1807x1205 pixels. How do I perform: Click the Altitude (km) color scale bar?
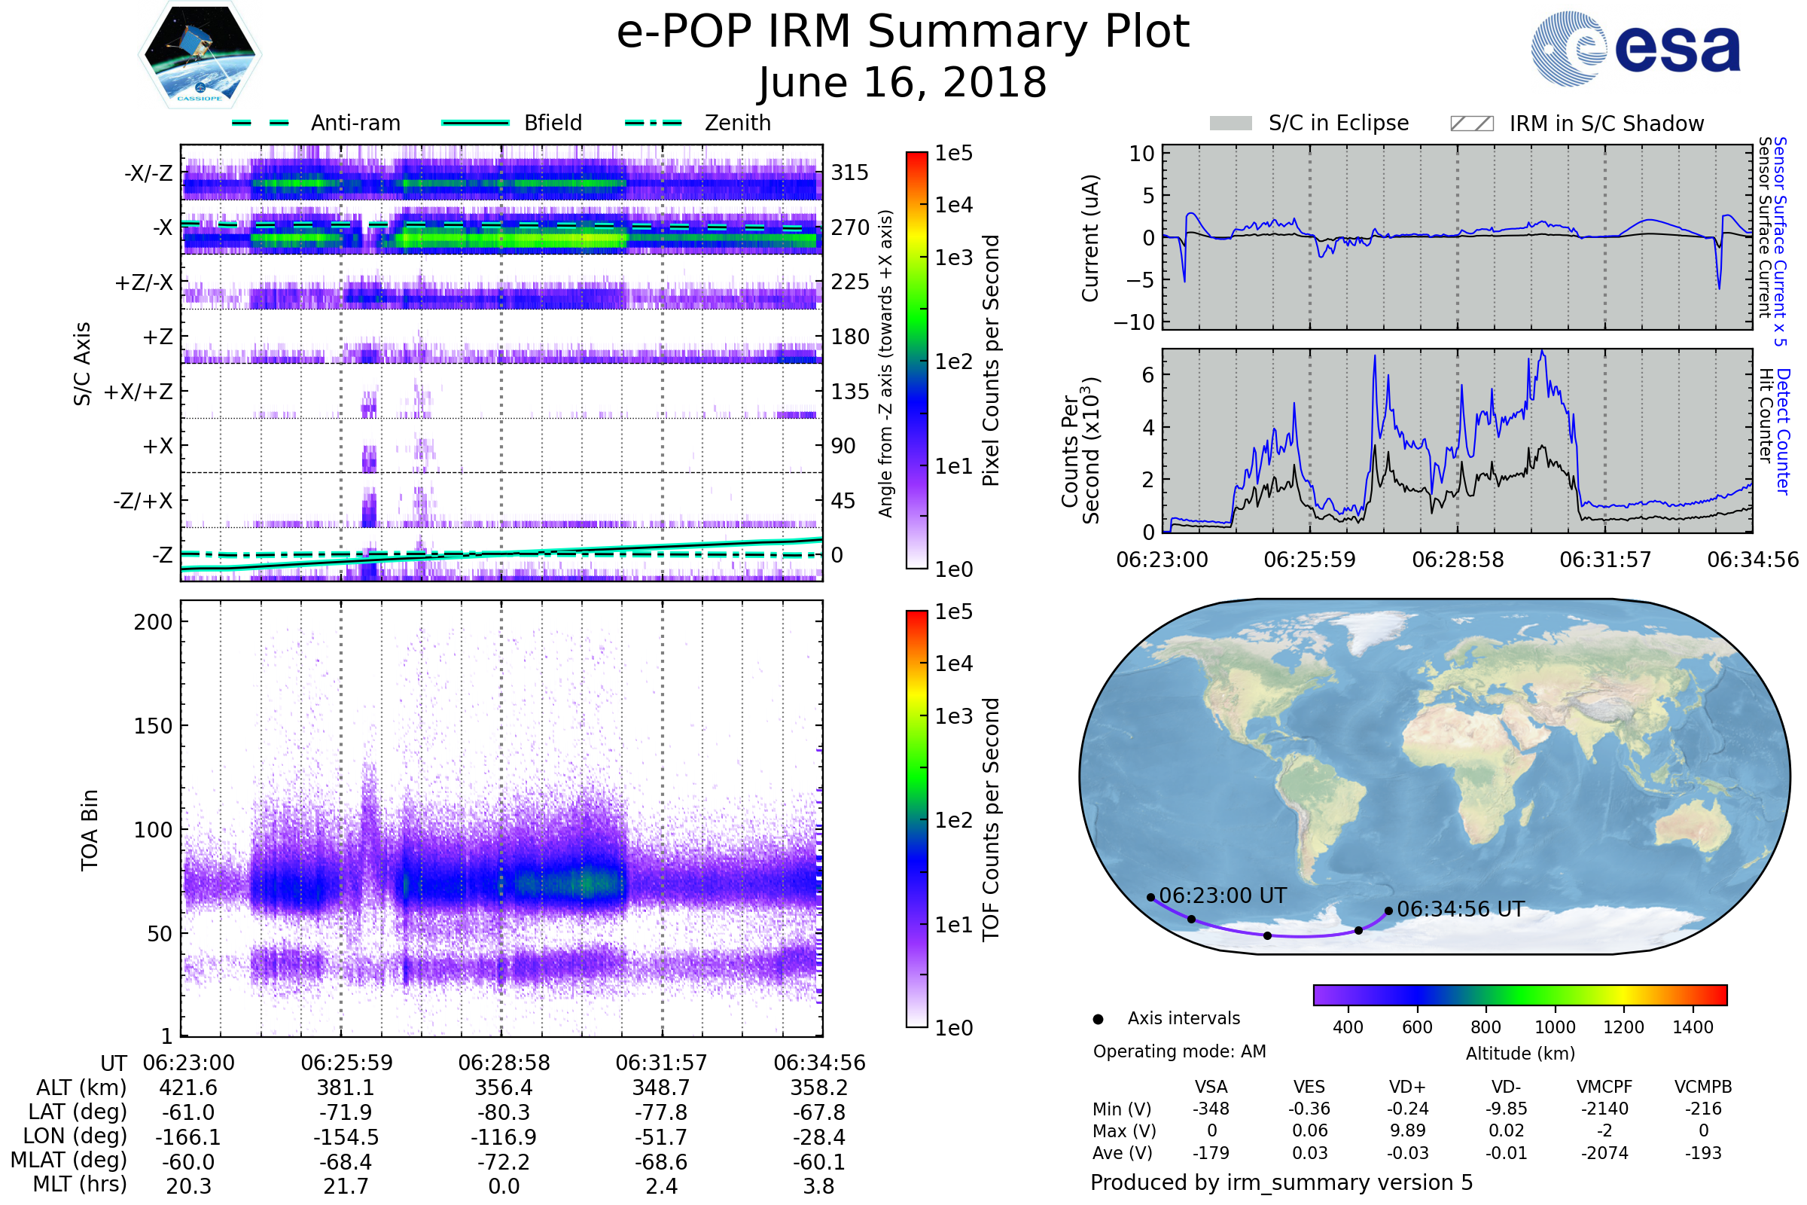[1519, 994]
